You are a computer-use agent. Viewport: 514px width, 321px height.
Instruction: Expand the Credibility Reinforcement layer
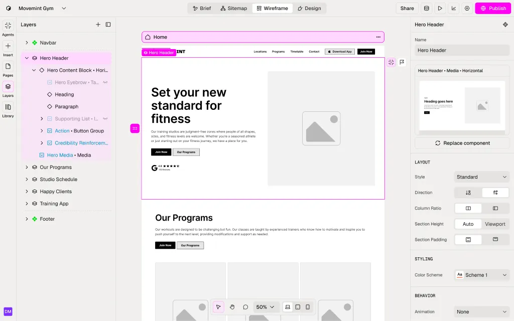42,143
